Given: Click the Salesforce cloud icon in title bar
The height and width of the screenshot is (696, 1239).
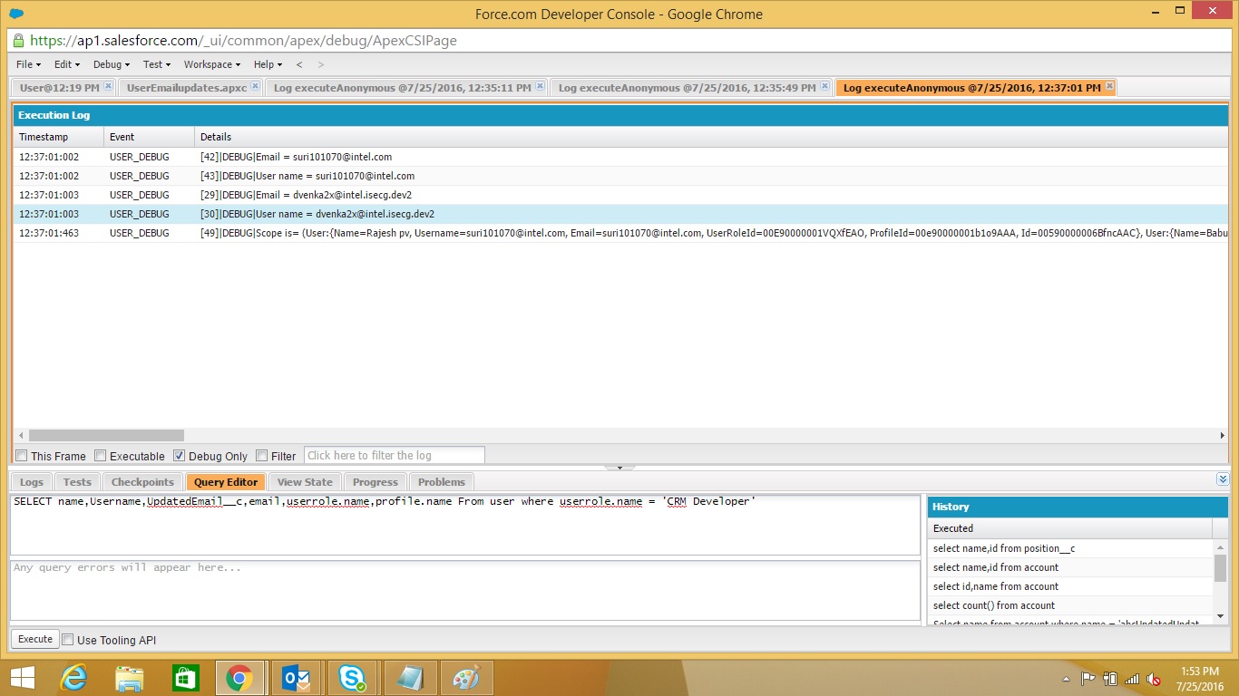Looking at the screenshot, I should (x=16, y=14).
